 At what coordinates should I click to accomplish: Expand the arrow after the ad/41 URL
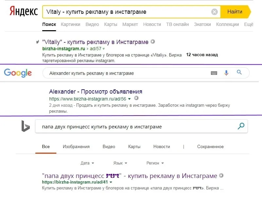pyautogui.click(x=111, y=182)
